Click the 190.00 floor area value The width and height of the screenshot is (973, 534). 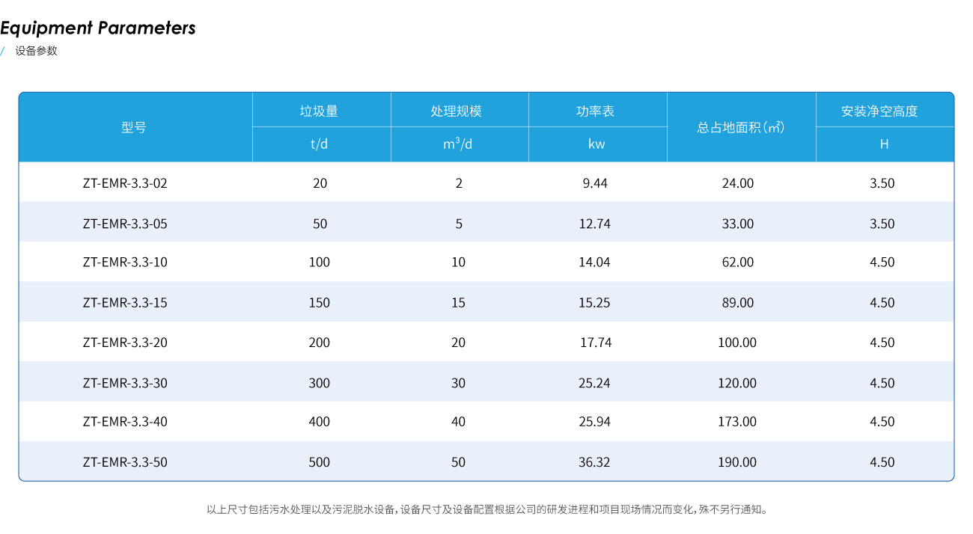coord(737,462)
